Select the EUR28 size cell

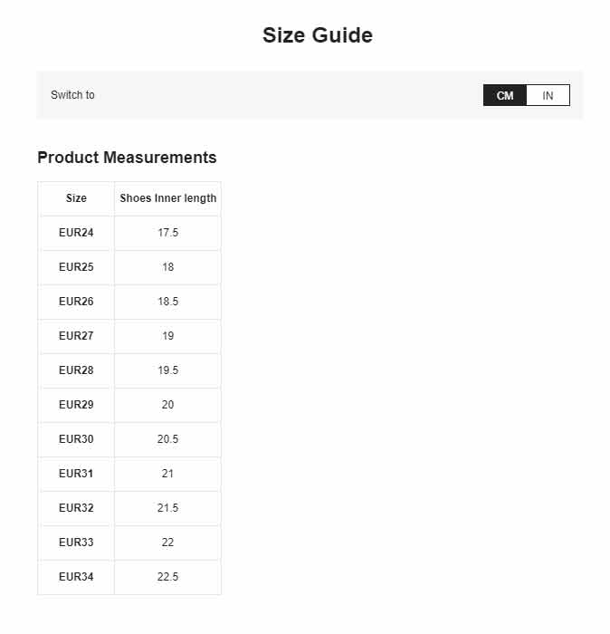pyautogui.click(x=76, y=370)
